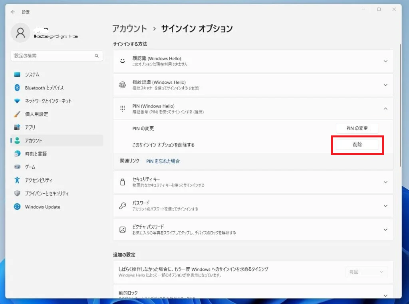Click the サインインする方法 heading
Image resolution: width=409 pixels, height=304 pixels.
(x=130, y=44)
